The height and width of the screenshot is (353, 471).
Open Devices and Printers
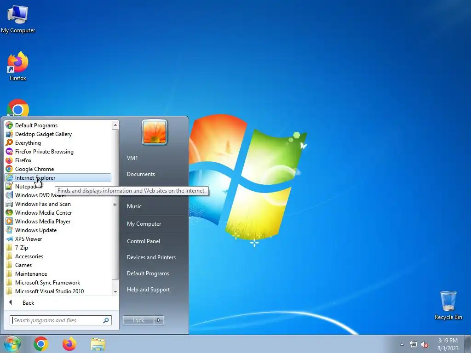coord(151,257)
